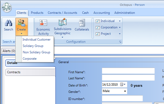This screenshot has height=104, width=164.
Task: Click the ID number input field
Action: [122, 98]
